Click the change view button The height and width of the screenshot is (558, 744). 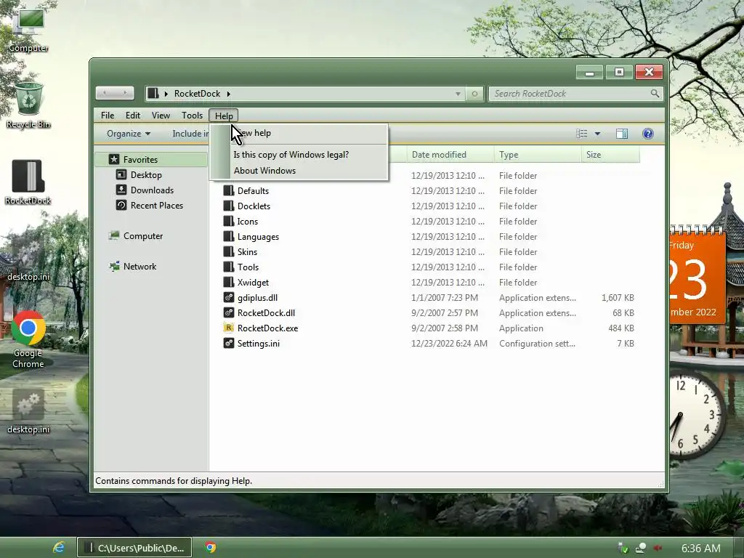[582, 134]
